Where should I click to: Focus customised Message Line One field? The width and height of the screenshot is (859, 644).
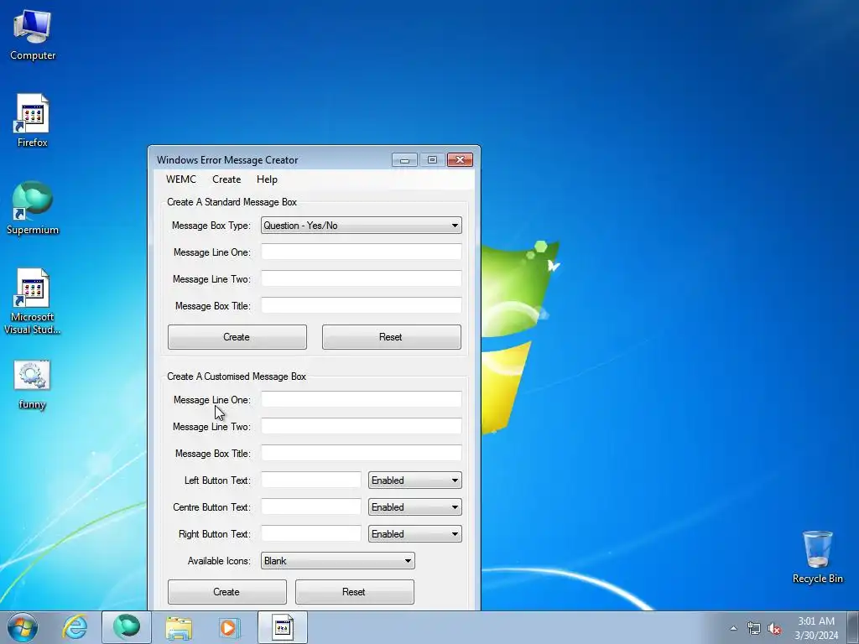361,400
